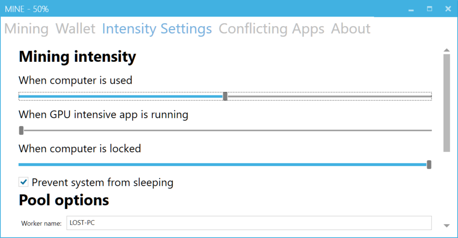The height and width of the screenshot is (238, 458).
Task: Open the Mining tab
Action: click(x=26, y=29)
